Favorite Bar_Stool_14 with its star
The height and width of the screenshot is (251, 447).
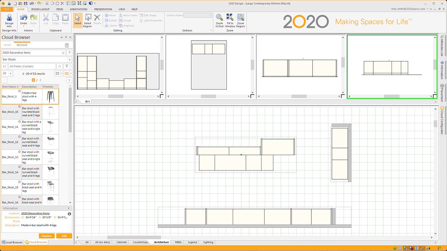(x=19, y=167)
